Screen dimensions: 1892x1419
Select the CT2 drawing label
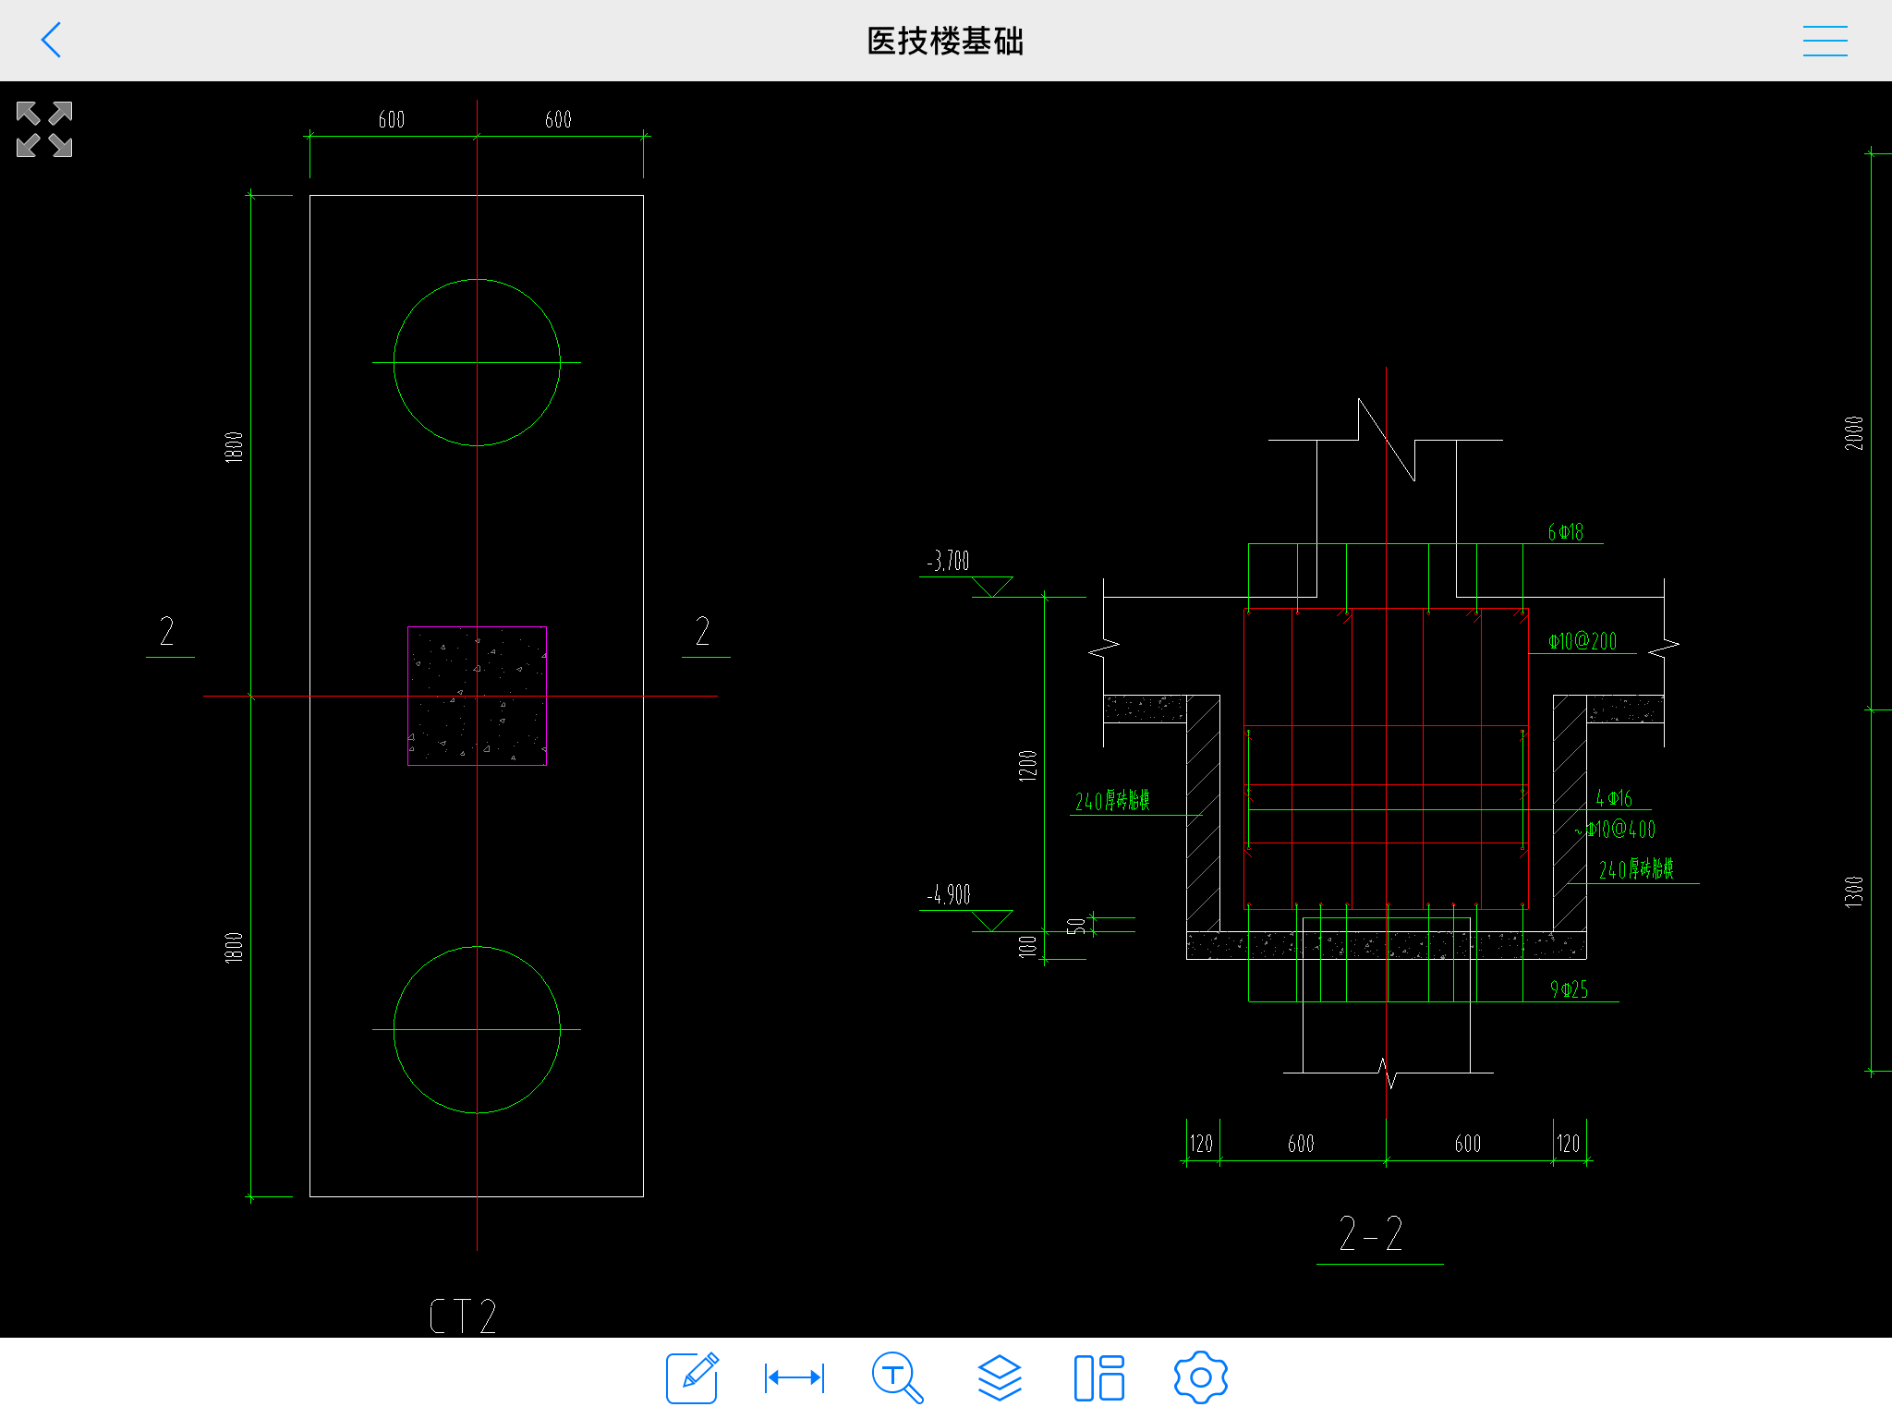(464, 1316)
